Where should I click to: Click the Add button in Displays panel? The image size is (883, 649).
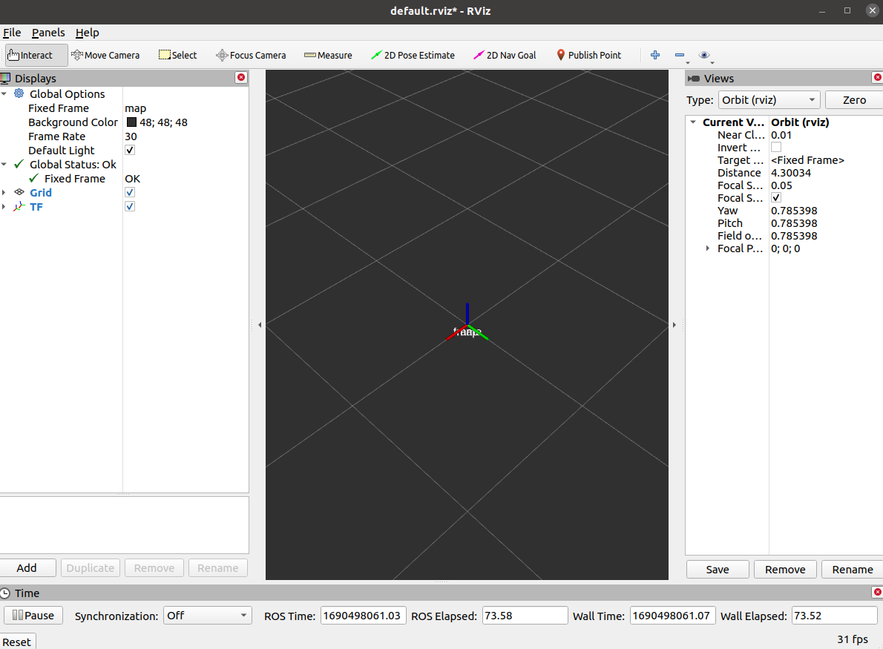pyautogui.click(x=28, y=567)
